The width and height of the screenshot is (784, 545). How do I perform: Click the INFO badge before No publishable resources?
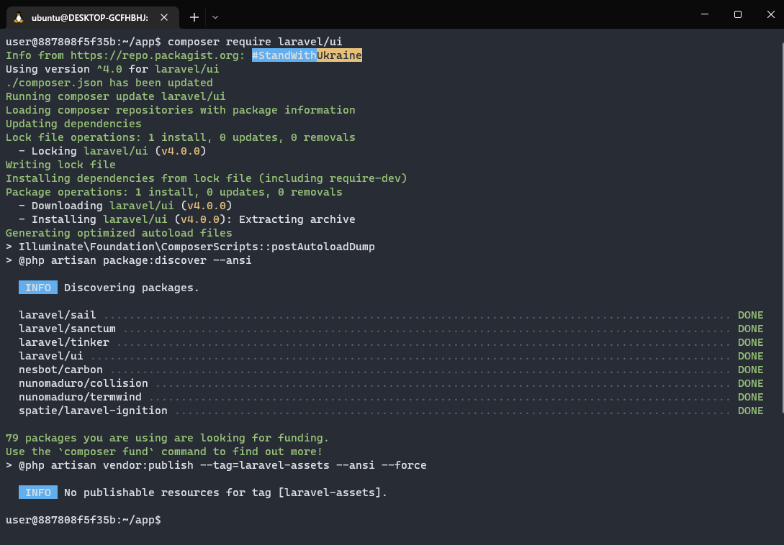38,493
